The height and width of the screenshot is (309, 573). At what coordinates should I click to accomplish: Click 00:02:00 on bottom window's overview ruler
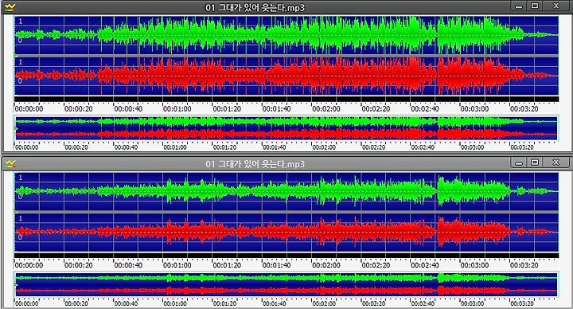[324, 303]
